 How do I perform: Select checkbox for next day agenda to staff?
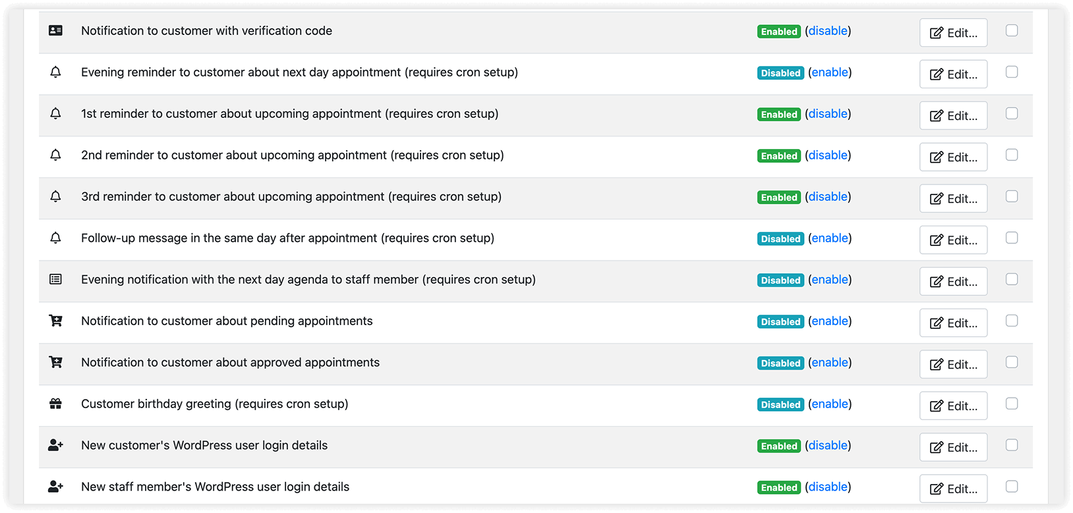pos(1012,280)
